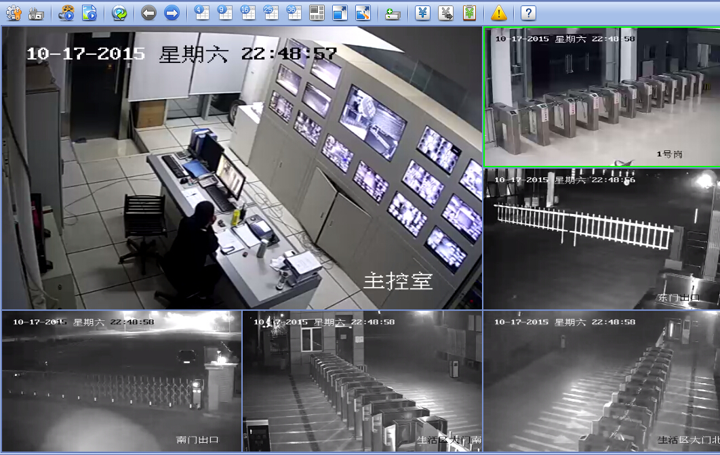Go to previous page with left arrow
The width and height of the screenshot is (720, 455).
click(148, 12)
